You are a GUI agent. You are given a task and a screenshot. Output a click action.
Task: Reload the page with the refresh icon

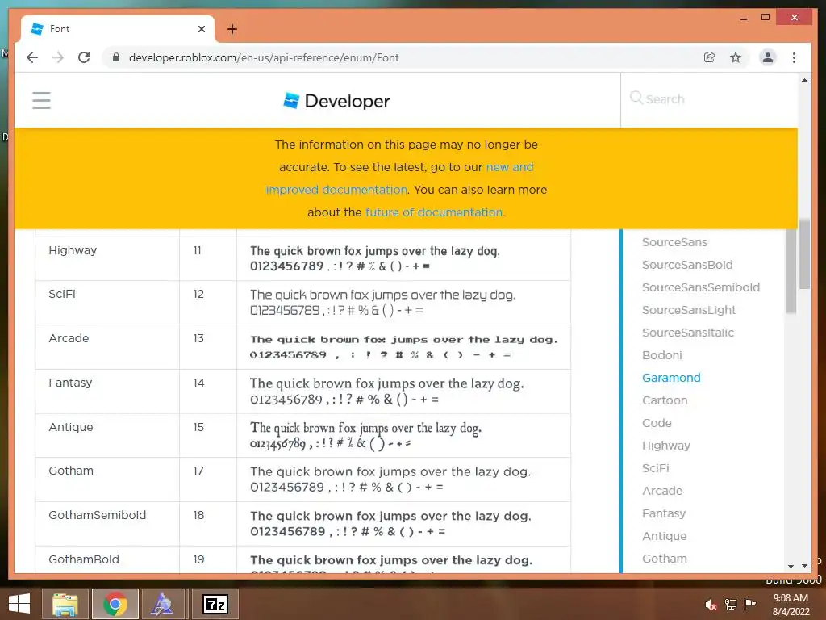[x=84, y=57]
